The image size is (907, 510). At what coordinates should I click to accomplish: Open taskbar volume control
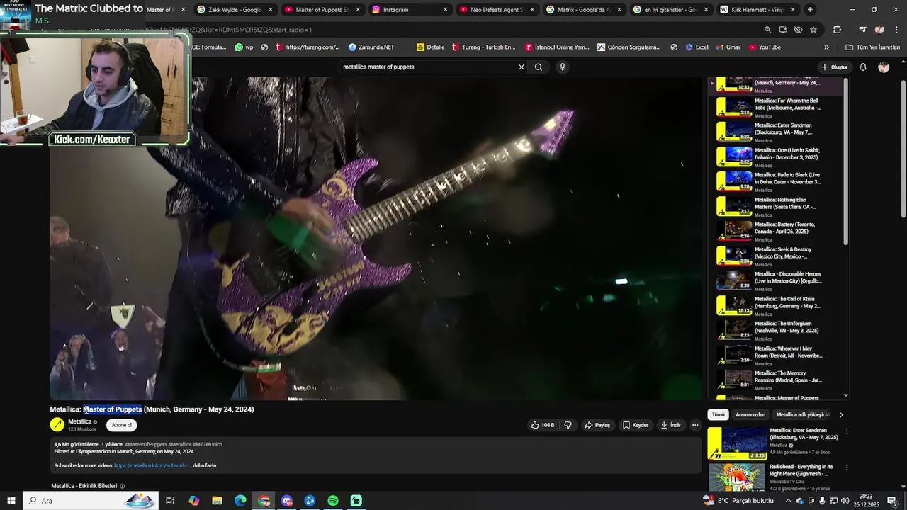[845, 501]
